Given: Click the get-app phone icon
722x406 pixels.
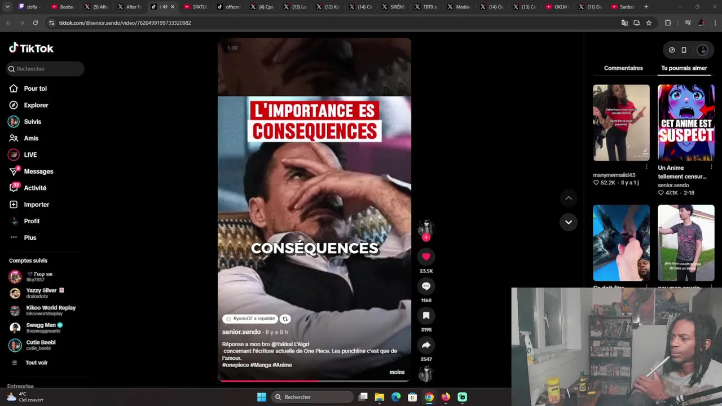Looking at the screenshot, I should pos(684,50).
